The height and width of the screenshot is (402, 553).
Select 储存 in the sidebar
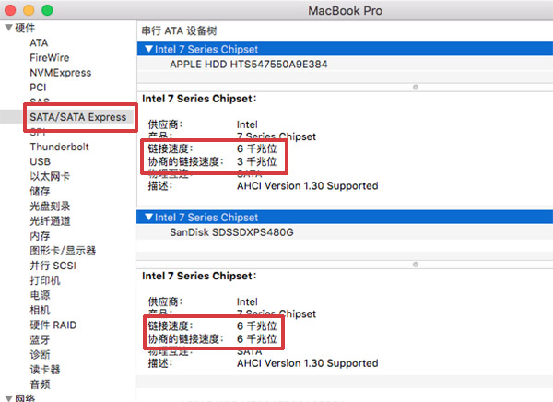[x=40, y=191]
